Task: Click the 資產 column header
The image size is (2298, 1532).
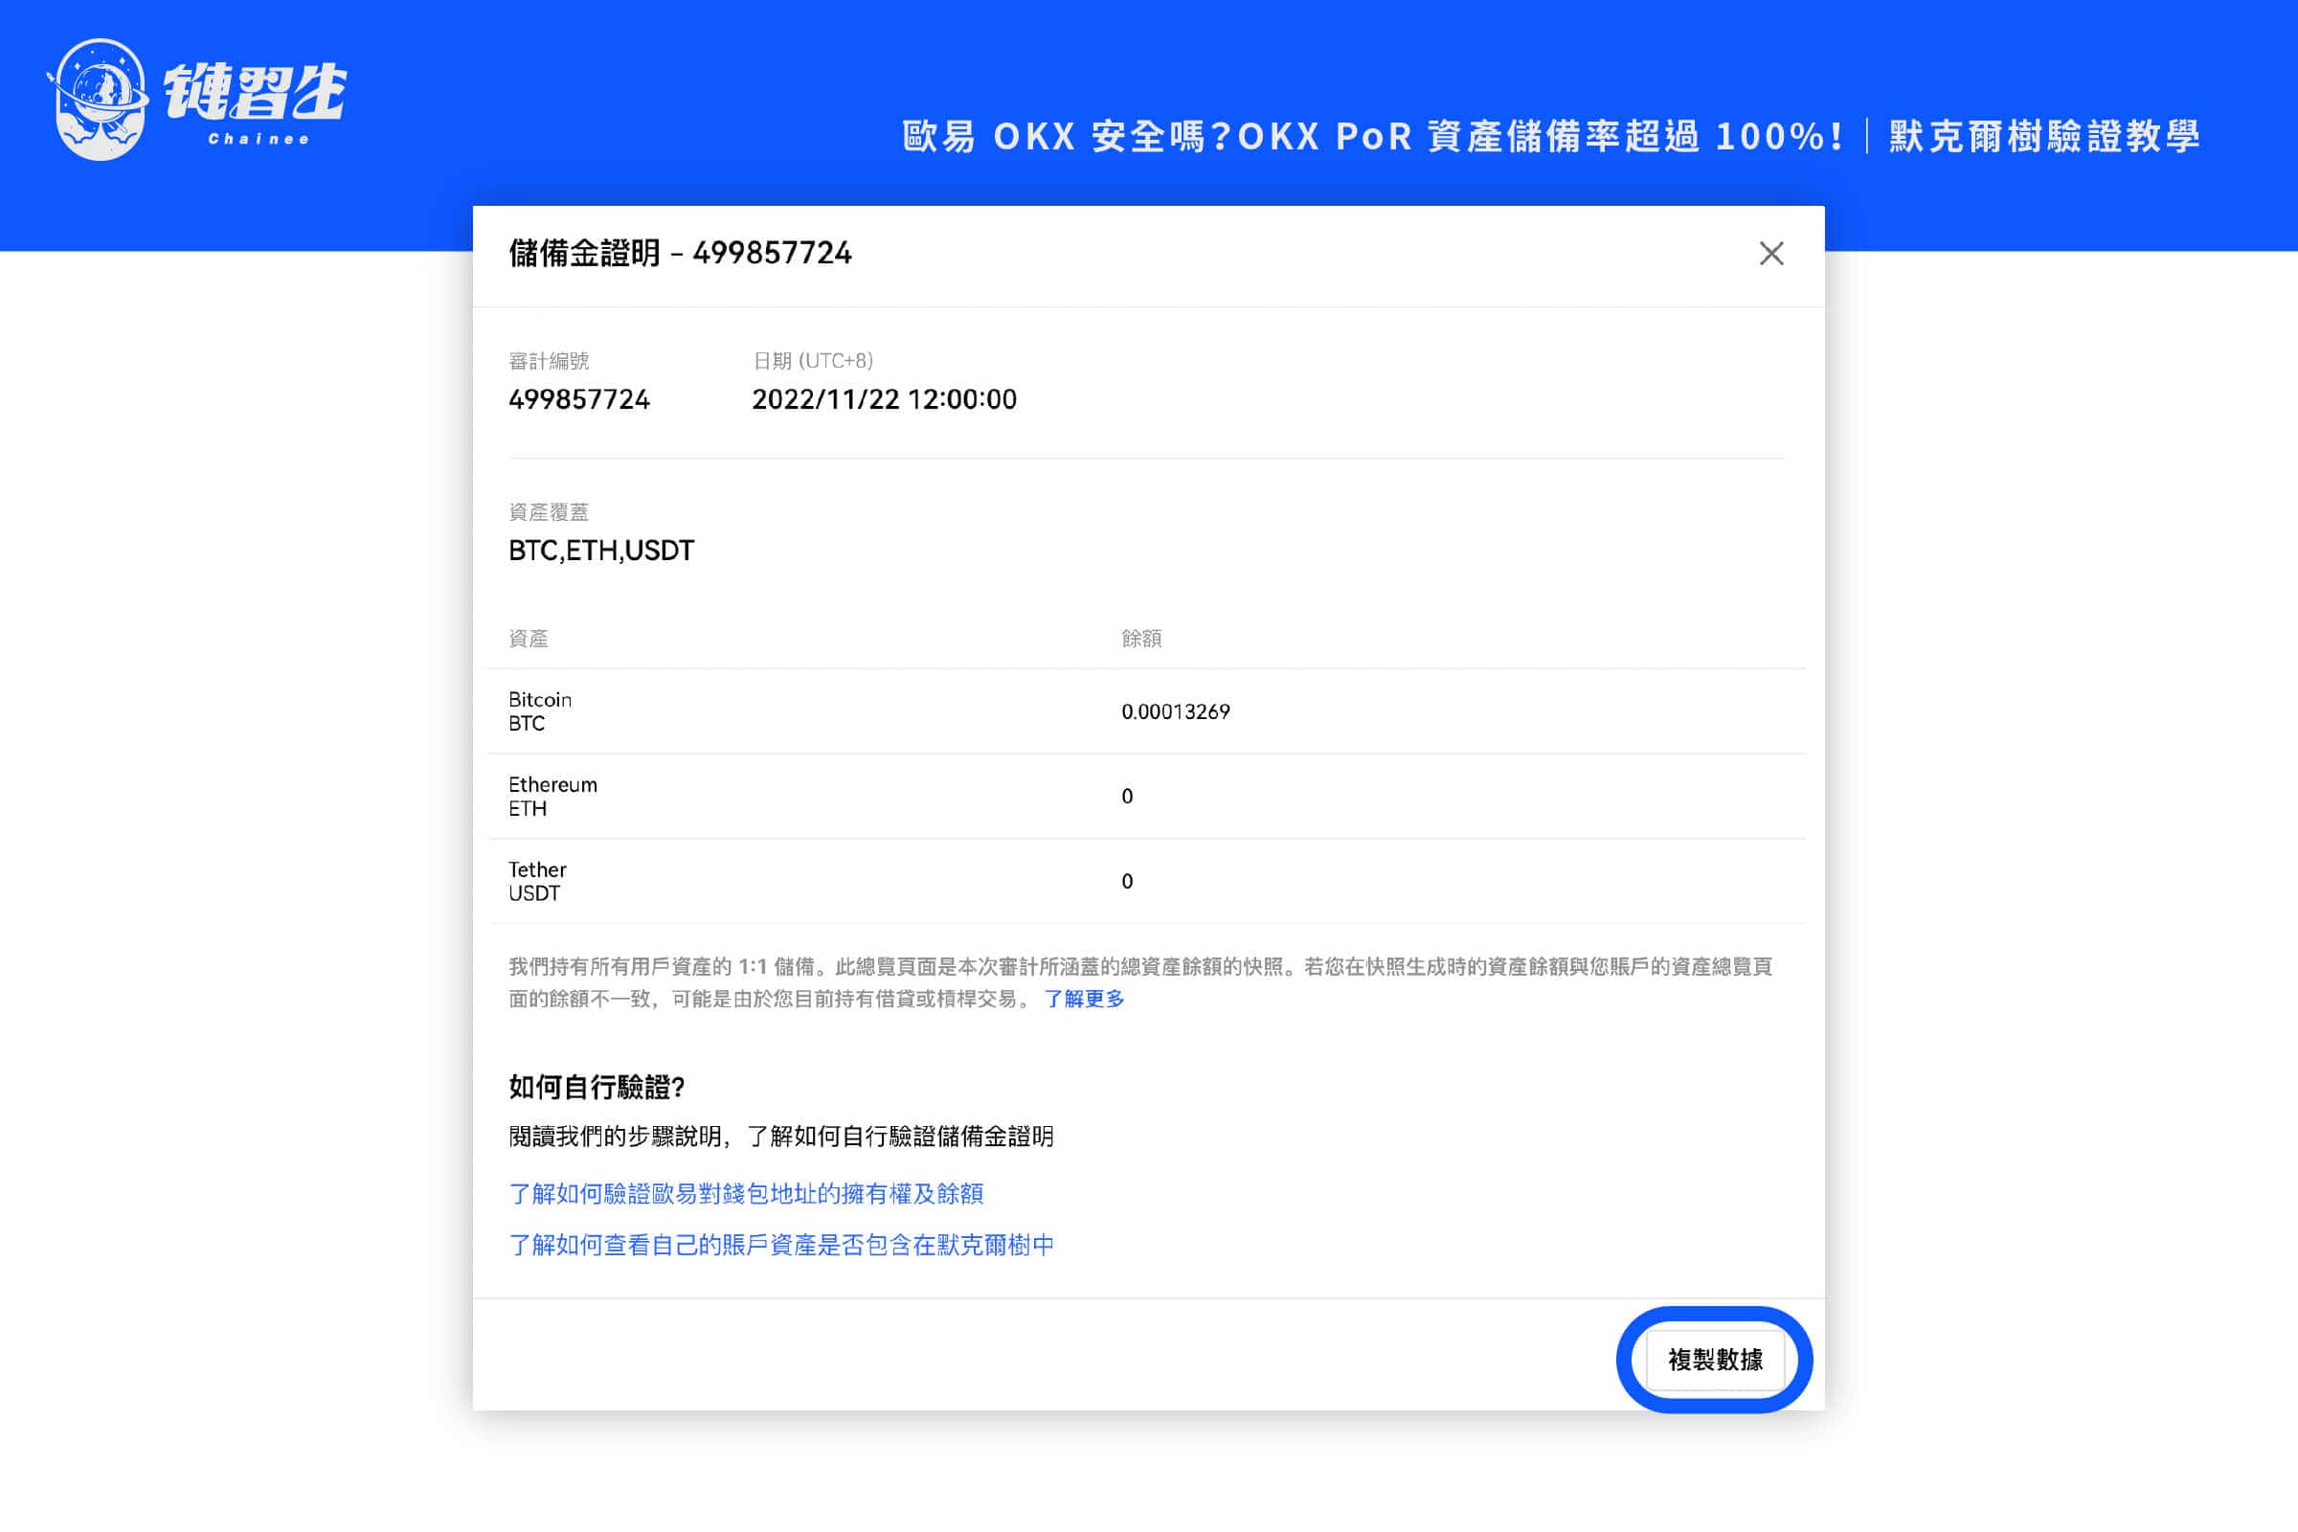Action: 529,639
